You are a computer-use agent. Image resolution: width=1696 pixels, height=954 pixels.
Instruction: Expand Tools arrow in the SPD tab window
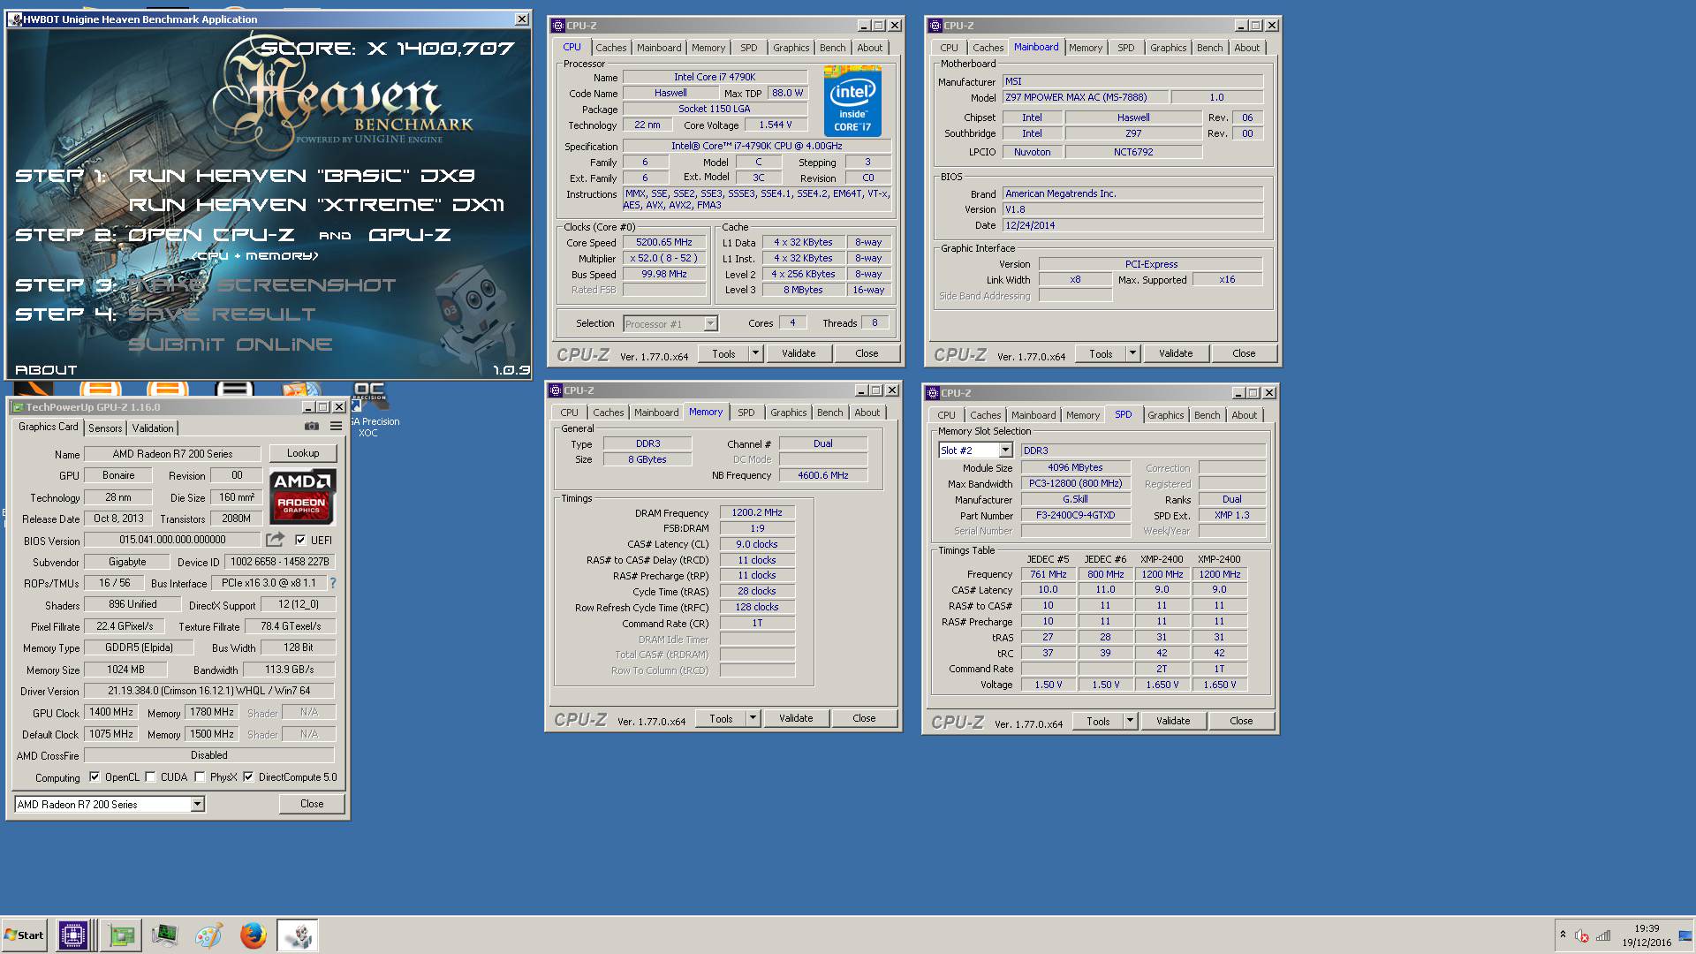pyautogui.click(x=1130, y=721)
